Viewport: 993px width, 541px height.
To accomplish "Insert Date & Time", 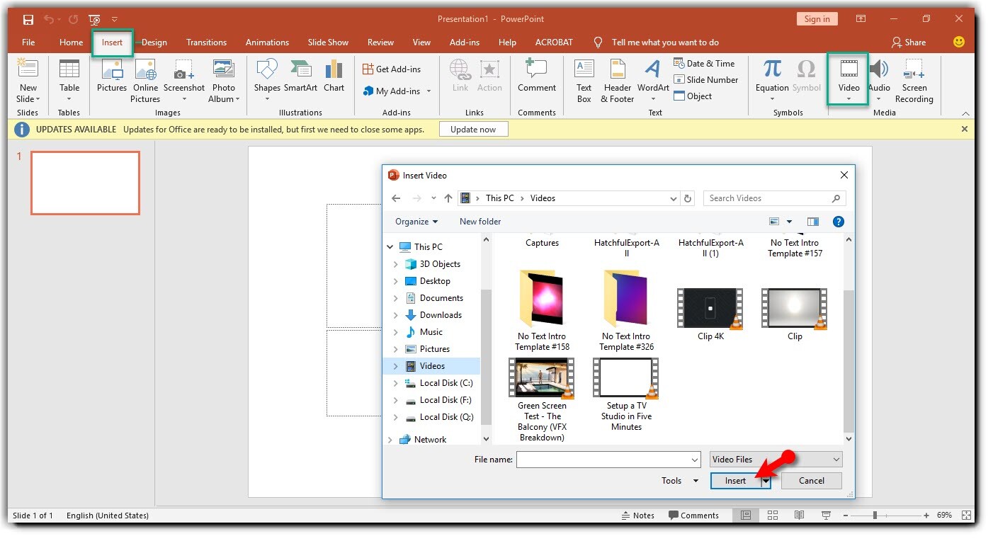I will (x=704, y=63).
